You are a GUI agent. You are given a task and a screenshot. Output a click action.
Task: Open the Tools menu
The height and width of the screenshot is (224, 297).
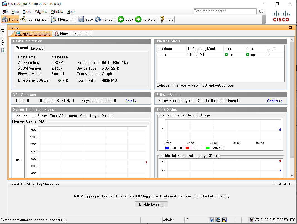point(27,11)
